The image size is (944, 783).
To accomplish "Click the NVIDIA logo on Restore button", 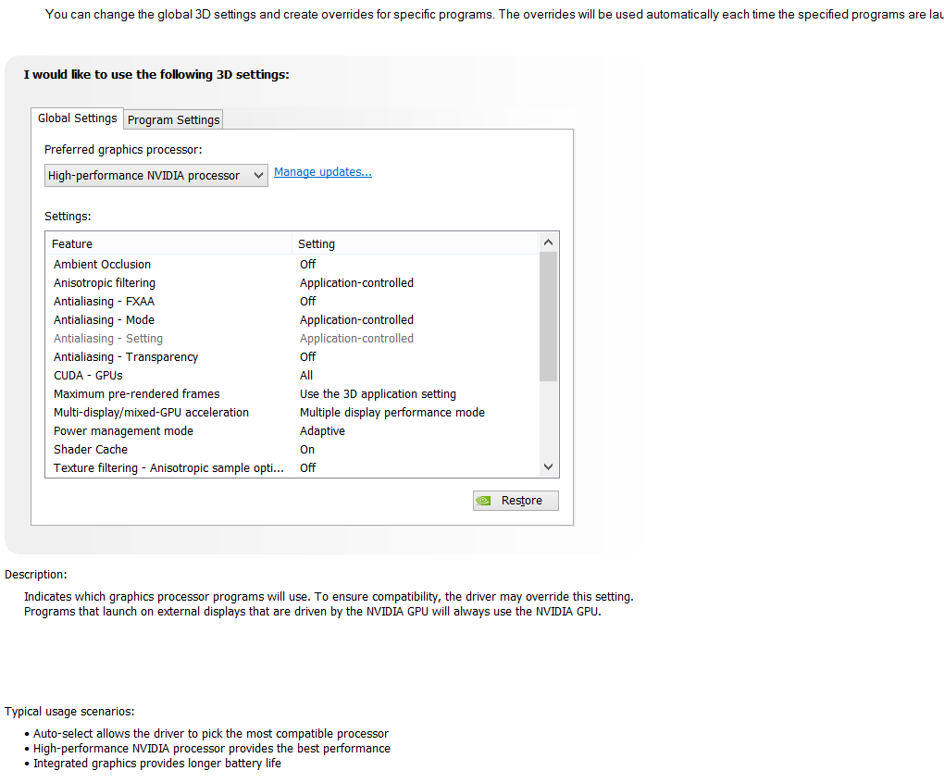I will point(483,501).
